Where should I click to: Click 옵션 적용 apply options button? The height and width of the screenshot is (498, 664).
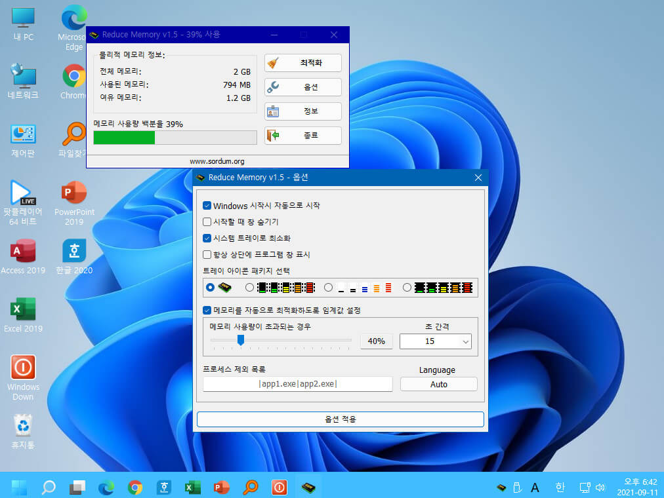[341, 419]
